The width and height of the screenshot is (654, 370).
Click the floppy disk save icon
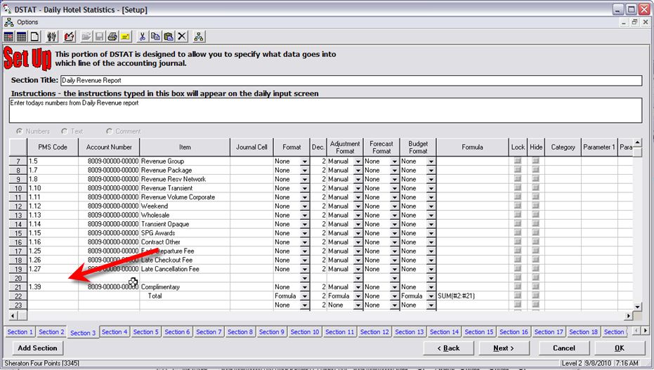[x=99, y=37]
